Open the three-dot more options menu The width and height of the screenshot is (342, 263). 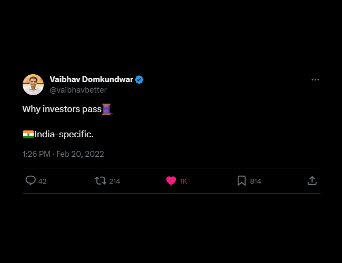tap(315, 79)
